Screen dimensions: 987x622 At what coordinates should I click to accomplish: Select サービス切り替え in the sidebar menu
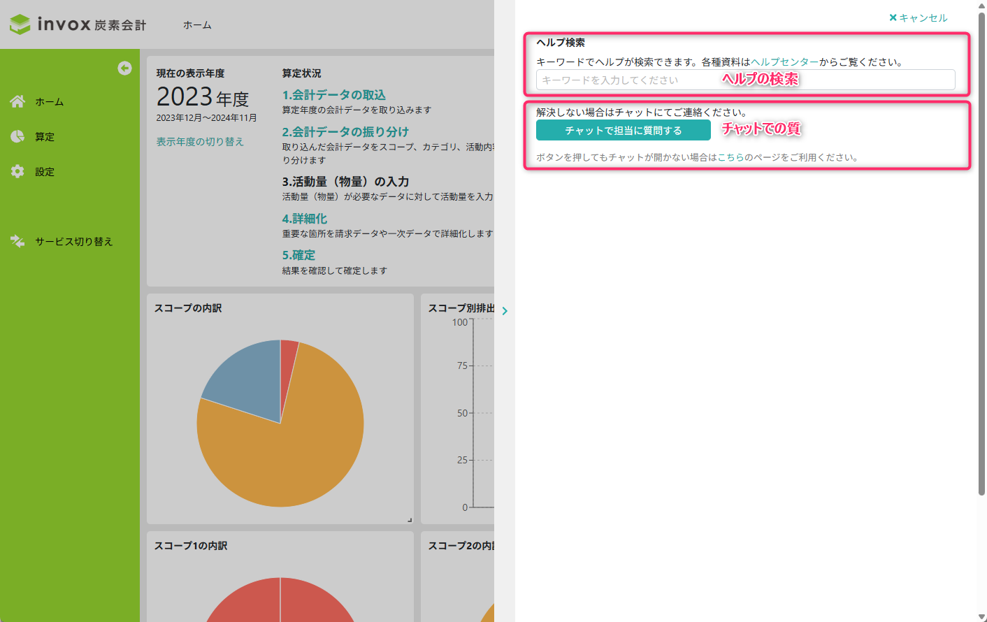click(74, 241)
